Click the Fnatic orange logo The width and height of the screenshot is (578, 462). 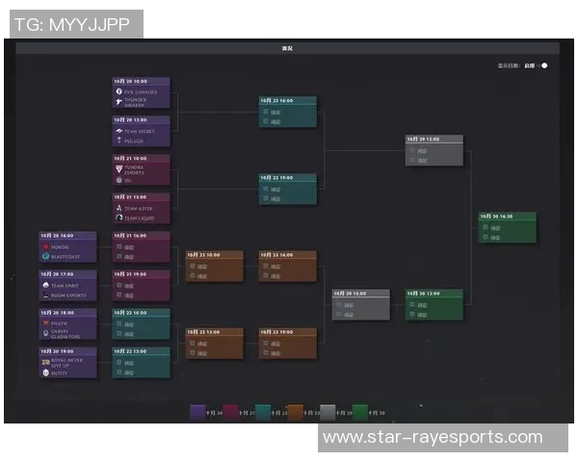point(45,323)
